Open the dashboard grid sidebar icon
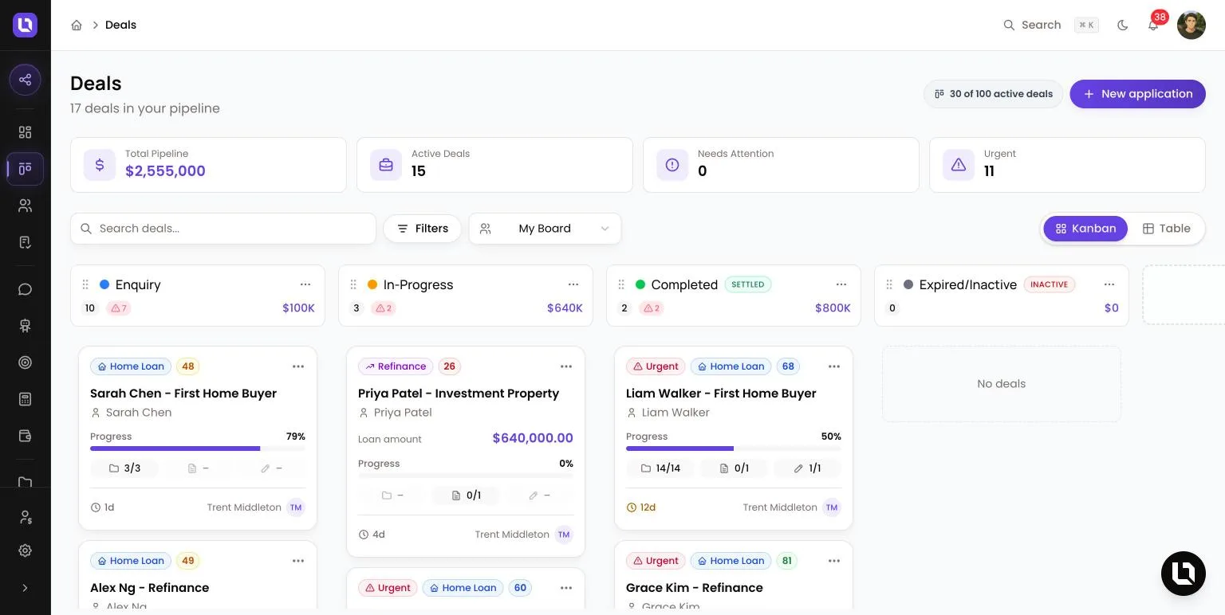Screen dimensions: 1225x615 click(x=25, y=132)
